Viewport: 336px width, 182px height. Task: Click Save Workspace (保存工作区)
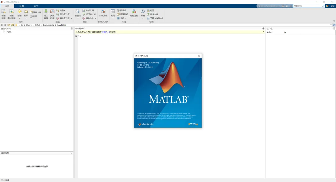coord(63,14)
